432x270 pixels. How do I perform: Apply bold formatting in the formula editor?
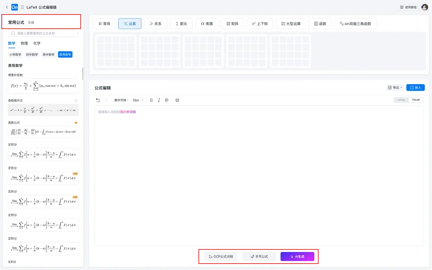pos(151,100)
